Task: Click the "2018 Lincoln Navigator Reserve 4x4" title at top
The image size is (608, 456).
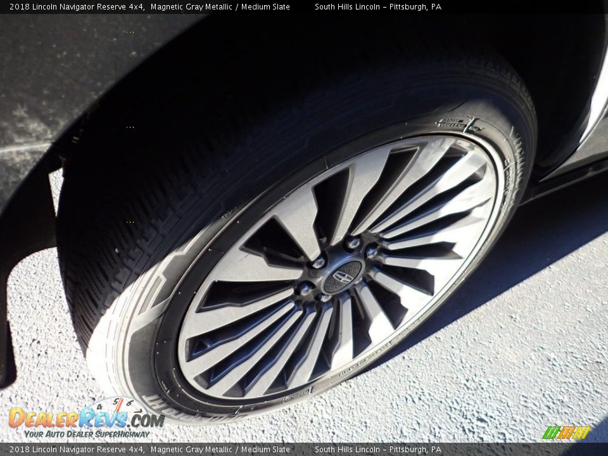Action: click(x=77, y=7)
